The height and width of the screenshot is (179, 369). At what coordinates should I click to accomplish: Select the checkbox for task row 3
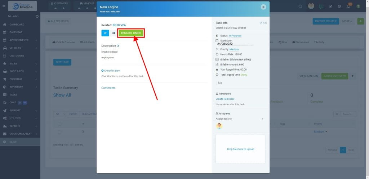pyautogui.click(x=59, y=132)
